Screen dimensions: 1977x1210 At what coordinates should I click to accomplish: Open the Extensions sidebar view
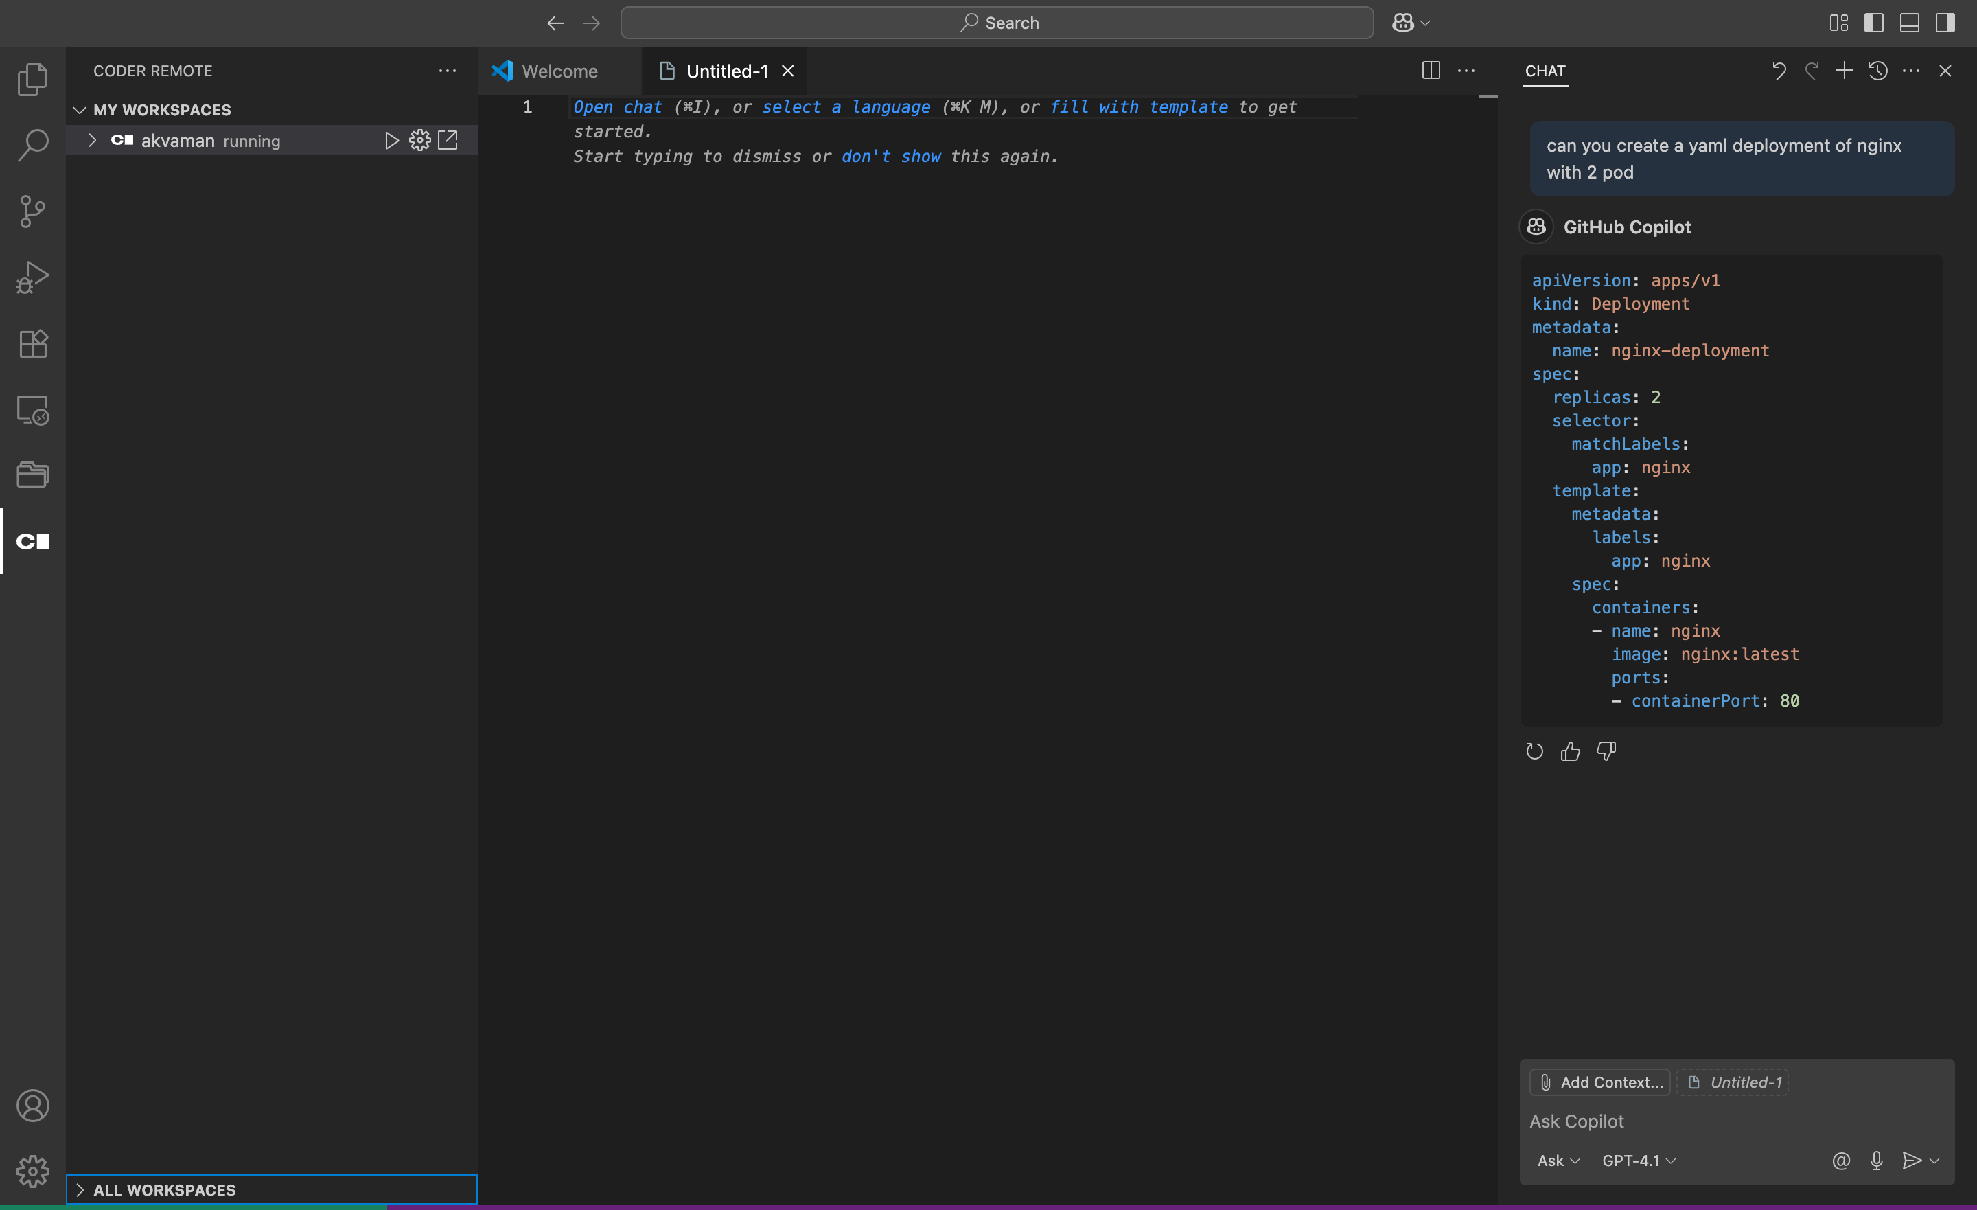(32, 343)
